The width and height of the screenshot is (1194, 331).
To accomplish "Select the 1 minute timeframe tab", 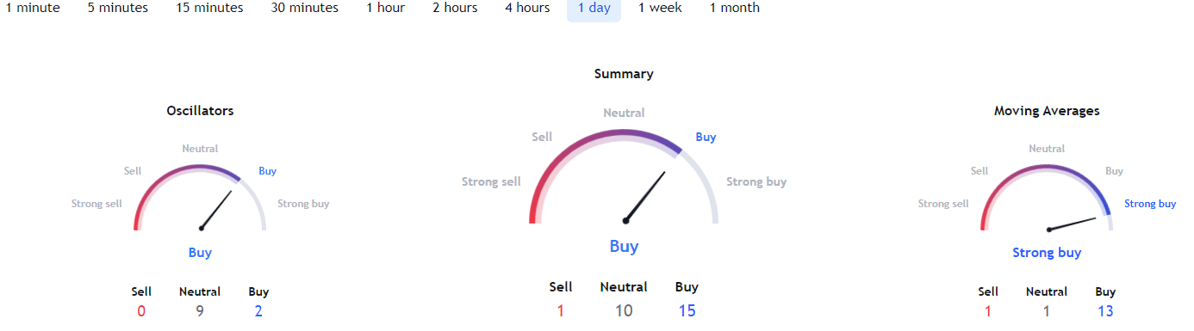I will click(x=32, y=8).
